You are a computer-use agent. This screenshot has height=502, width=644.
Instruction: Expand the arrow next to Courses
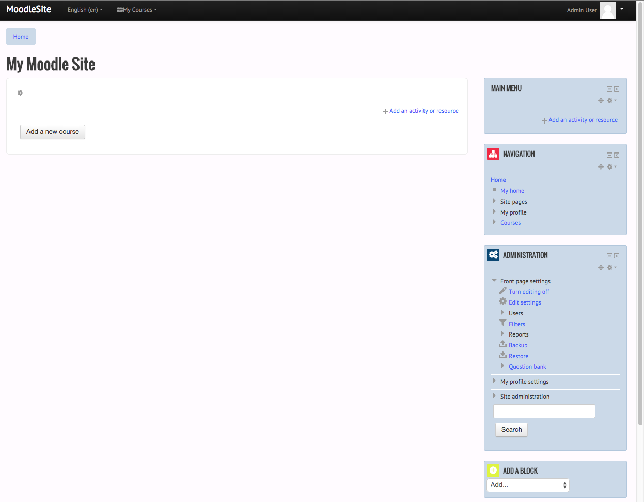click(494, 222)
